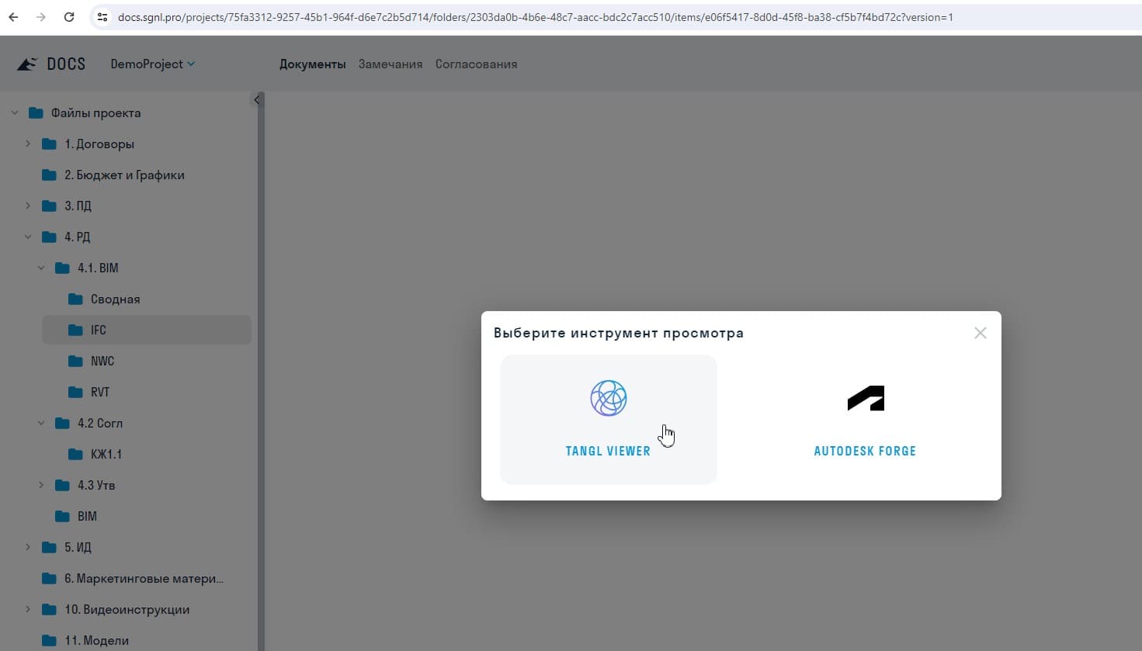
Task: Select the Tangl Viewer globe icon
Action: (608, 397)
